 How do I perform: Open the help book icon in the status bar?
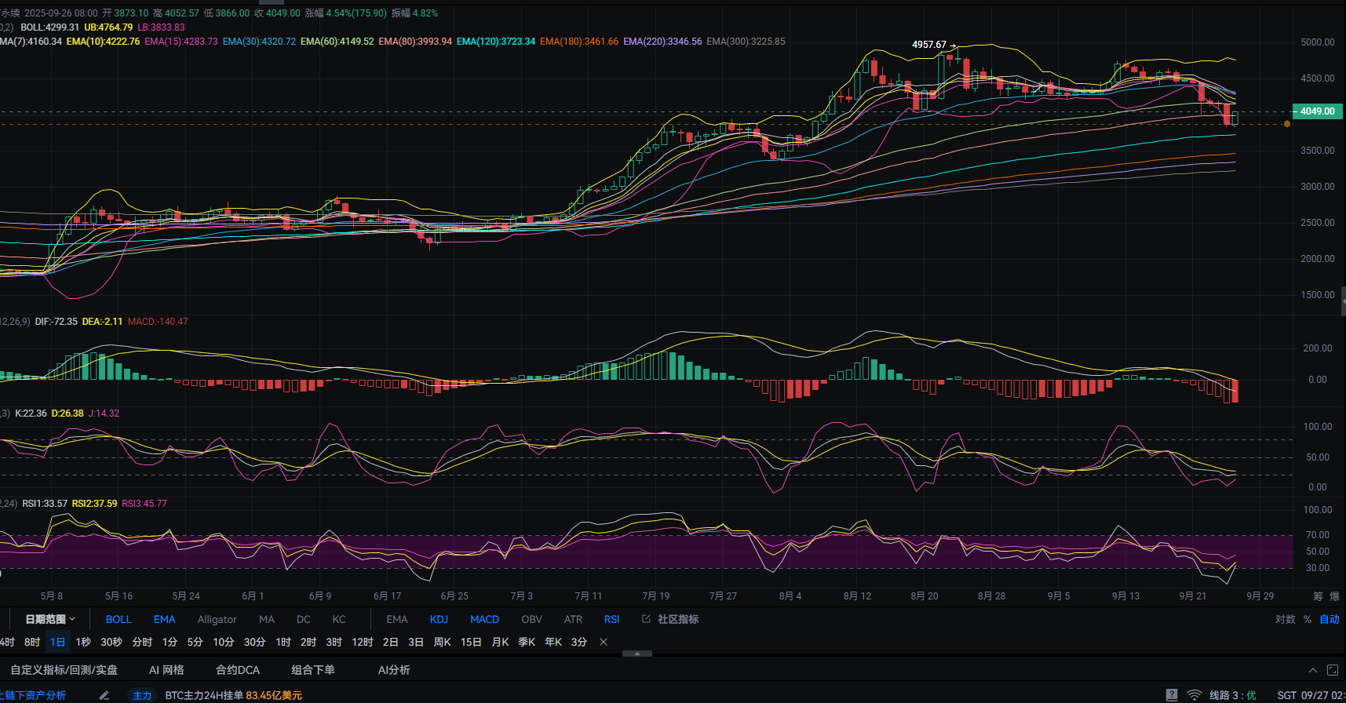pos(1172,695)
